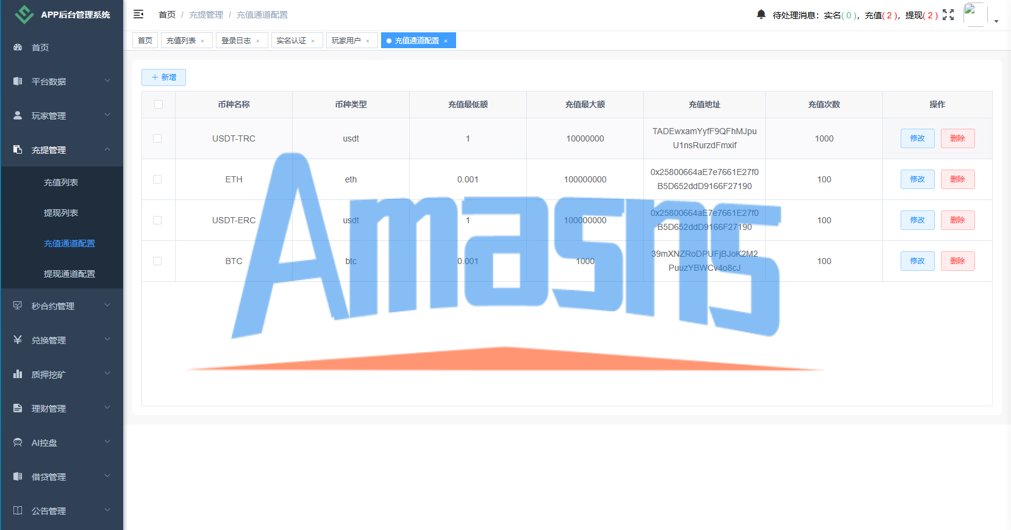
Task: Close the 登录日志 tab
Action: coord(258,41)
